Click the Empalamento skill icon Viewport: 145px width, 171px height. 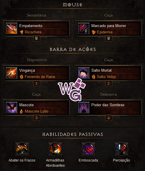(12, 29)
